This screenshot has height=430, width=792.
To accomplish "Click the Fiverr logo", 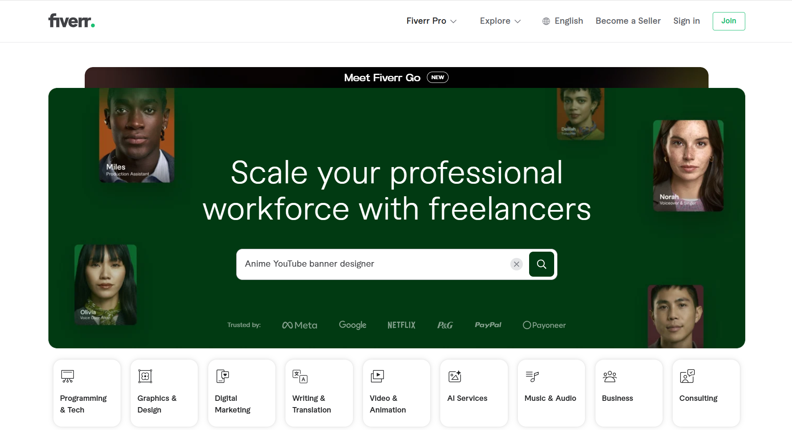I will [x=71, y=21].
